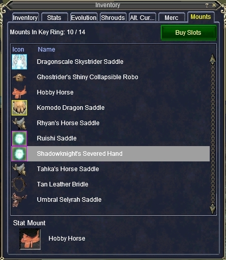Viewport: 226px width, 260px height.
Task: Click the Dragonscale Skystrider Saddle wings icon
Action: pyautogui.click(x=19, y=62)
